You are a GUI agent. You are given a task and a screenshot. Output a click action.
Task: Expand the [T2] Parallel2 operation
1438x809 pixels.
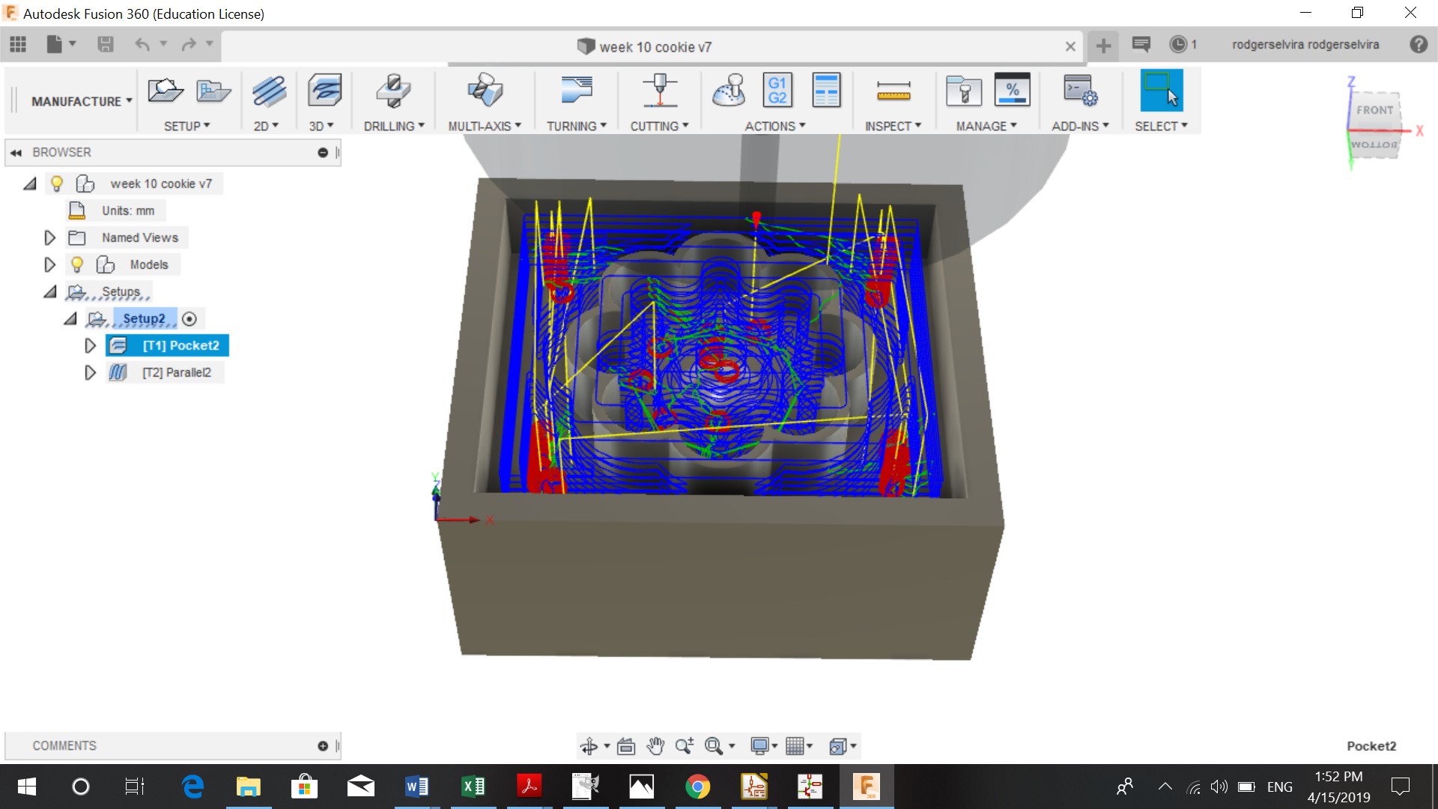coord(90,372)
